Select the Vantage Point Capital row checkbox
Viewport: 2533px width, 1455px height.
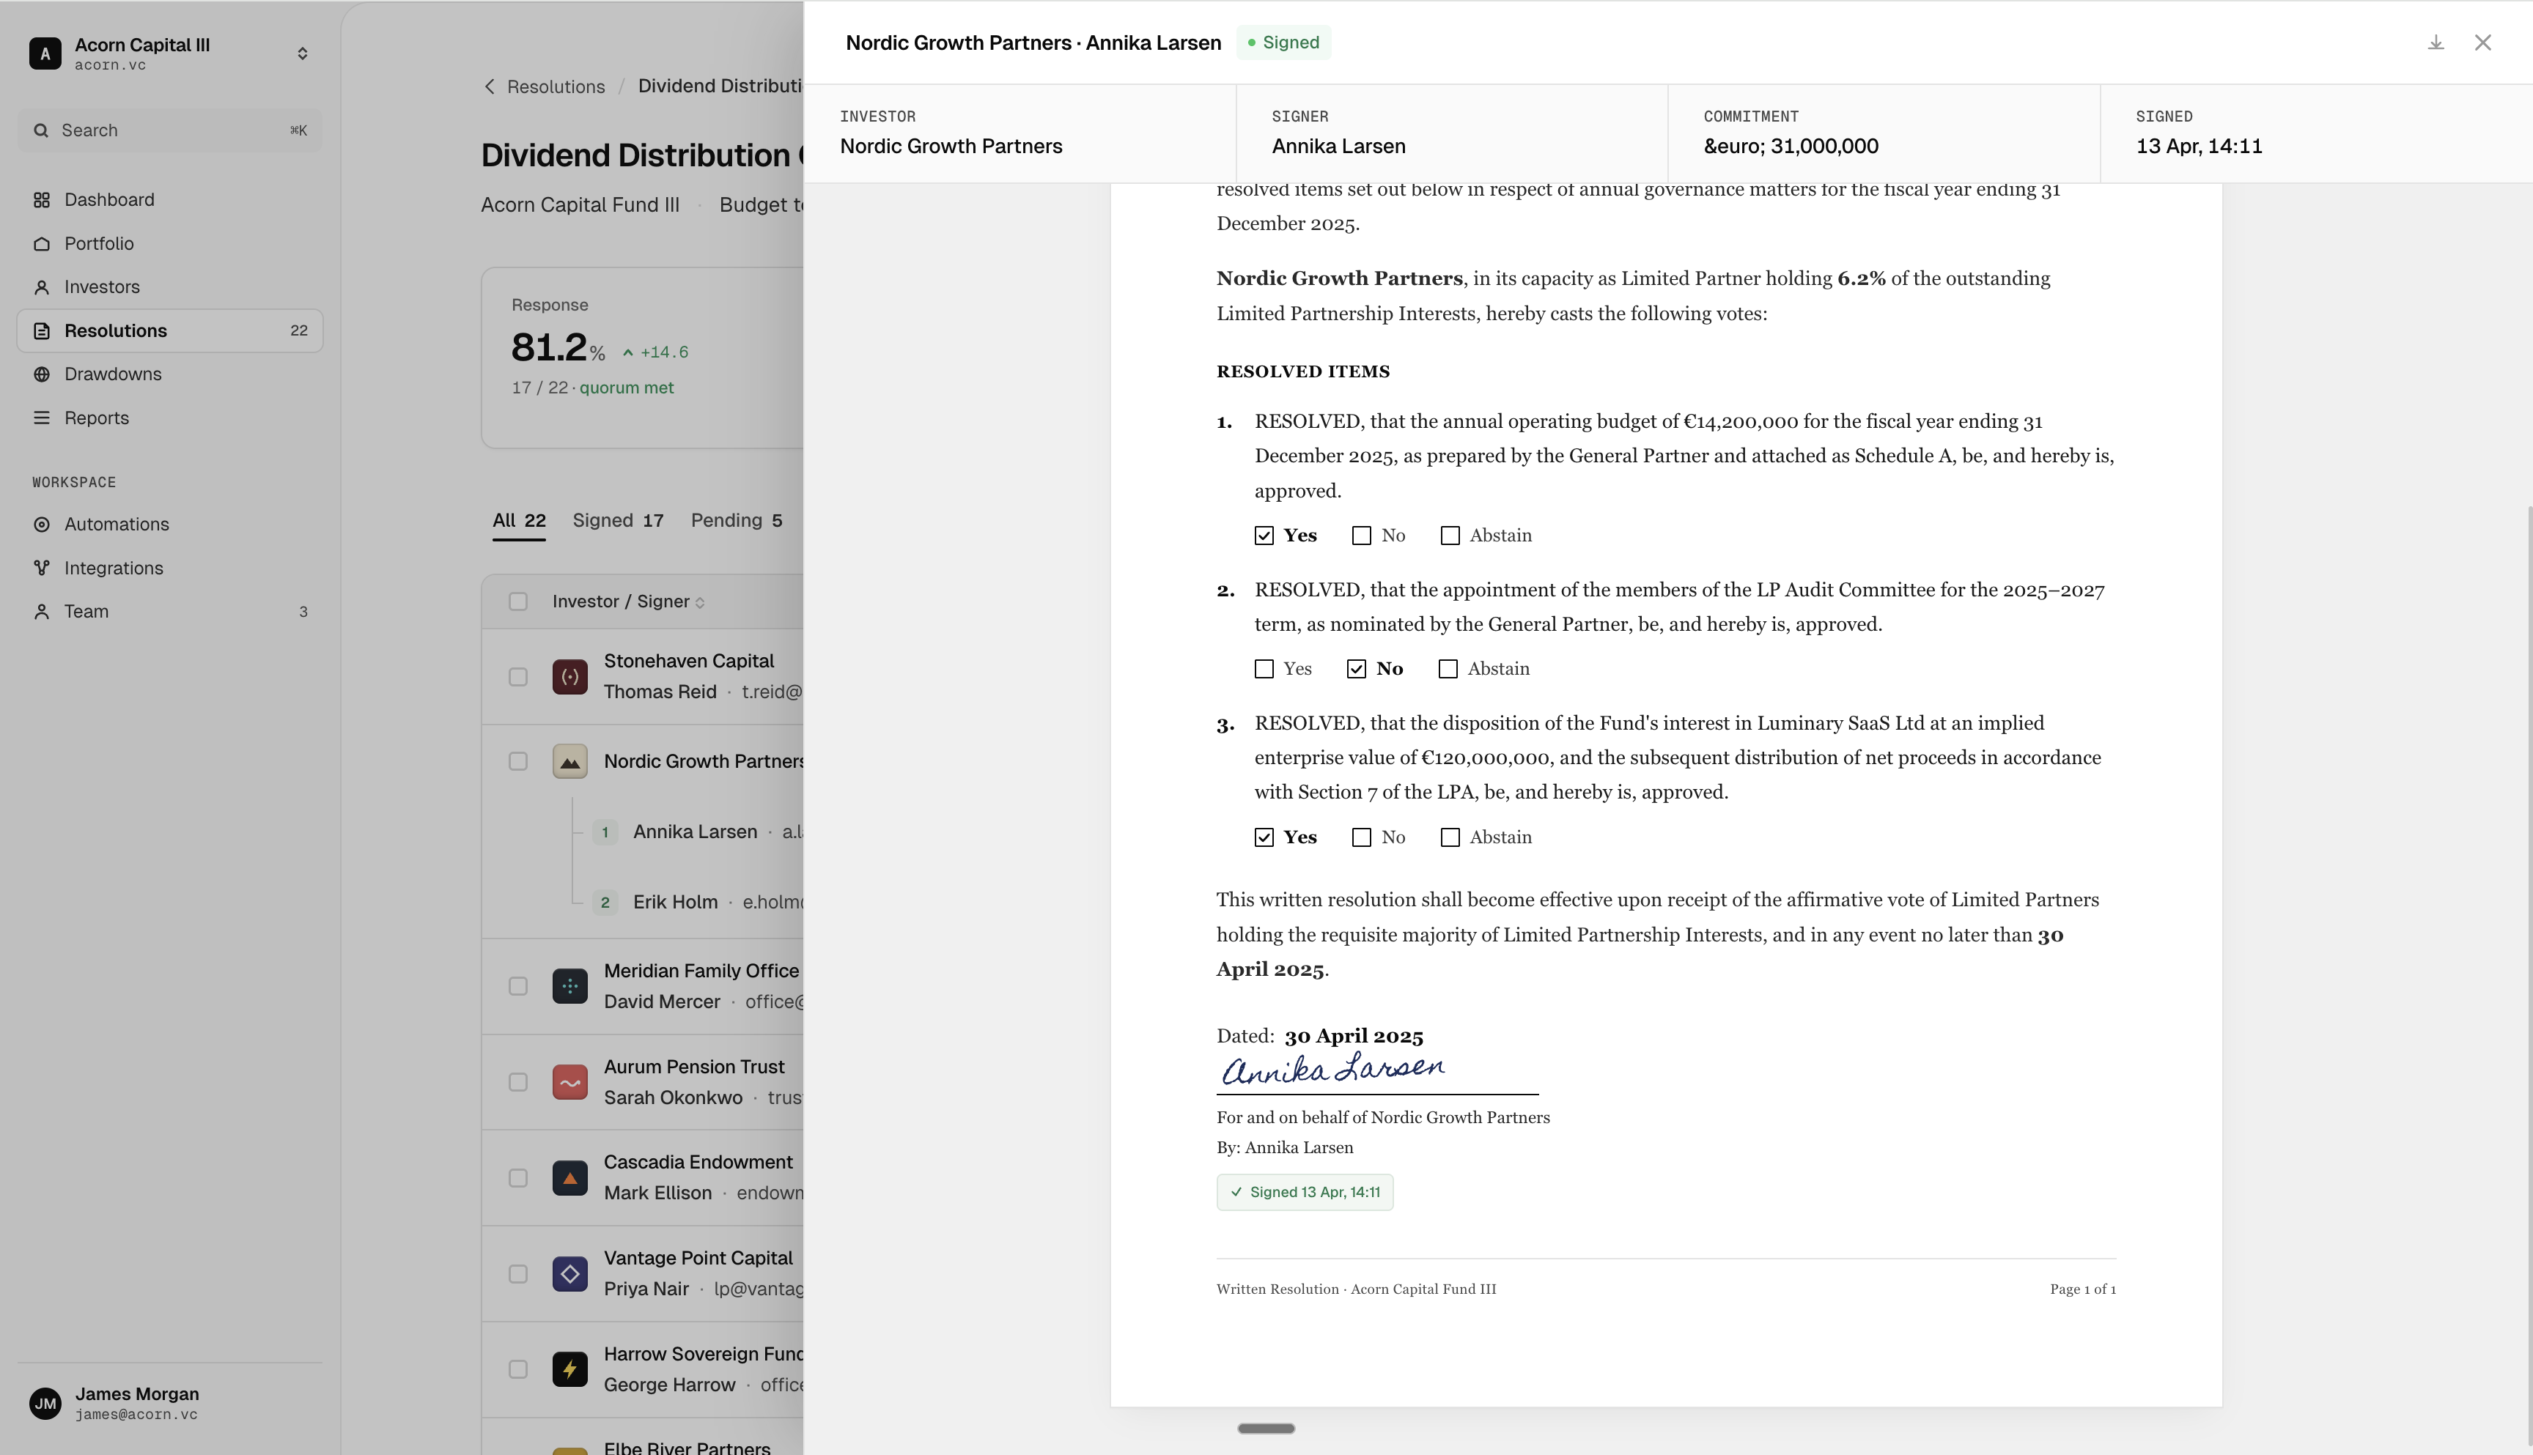[517, 1274]
